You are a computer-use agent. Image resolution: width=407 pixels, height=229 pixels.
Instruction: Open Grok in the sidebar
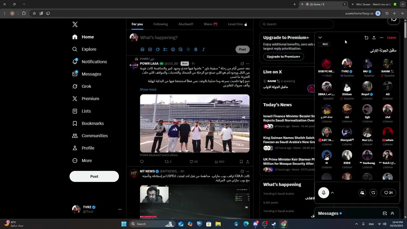82,86
